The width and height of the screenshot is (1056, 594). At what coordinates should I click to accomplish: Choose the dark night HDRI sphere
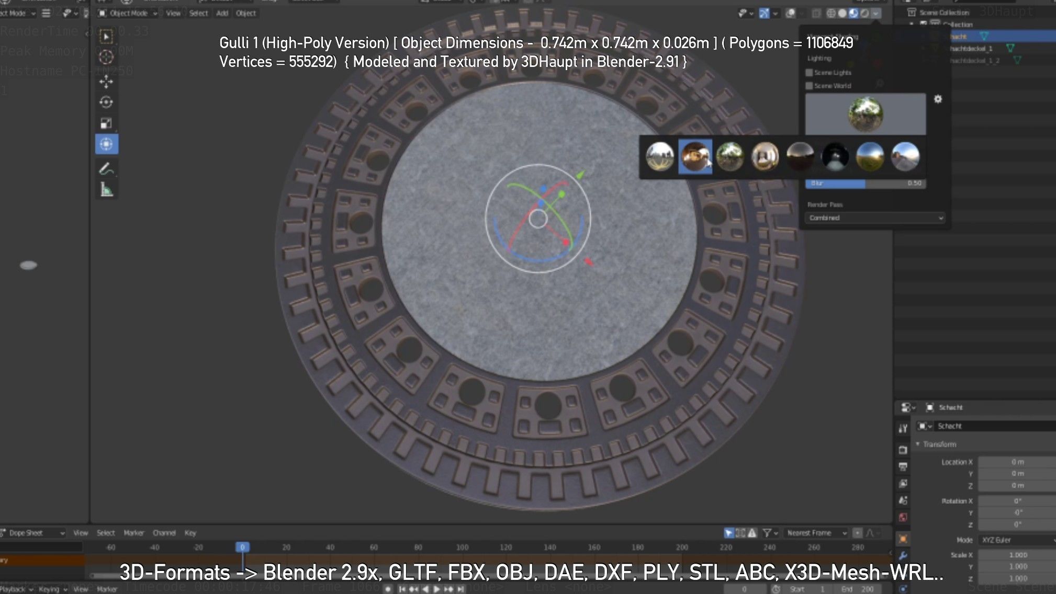(x=800, y=156)
